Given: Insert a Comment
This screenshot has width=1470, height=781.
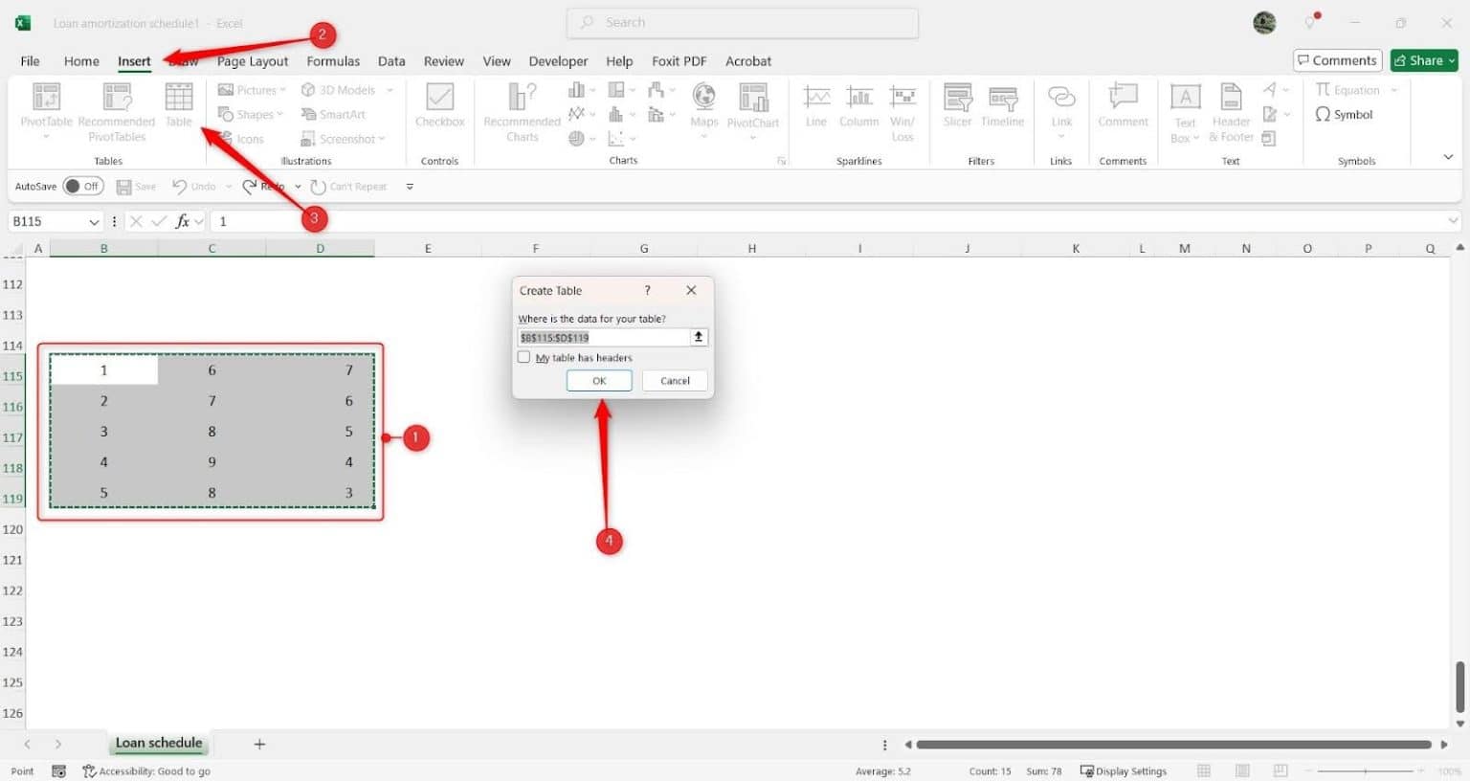Looking at the screenshot, I should (1122, 107).
